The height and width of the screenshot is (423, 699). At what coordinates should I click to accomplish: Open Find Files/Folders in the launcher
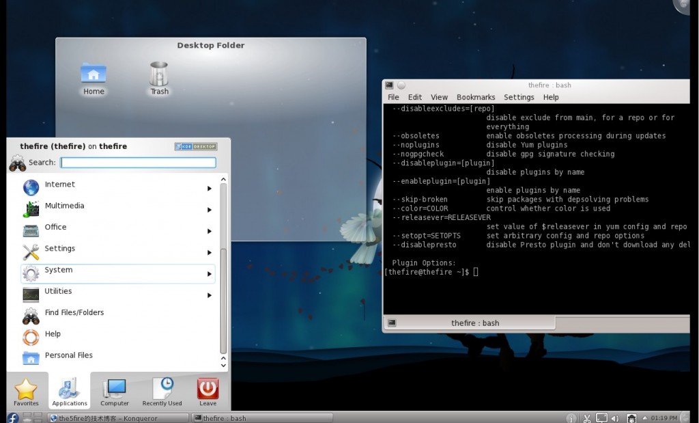[x=74, y=313]
